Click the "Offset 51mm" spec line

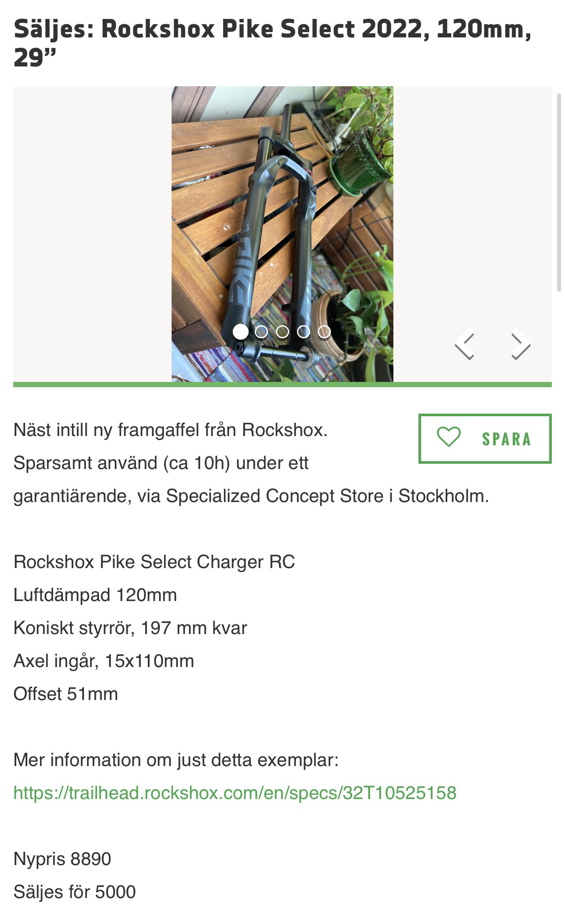[66, 694]
